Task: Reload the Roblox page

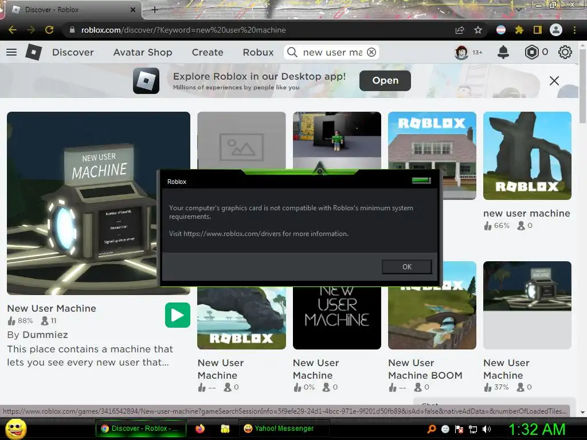Action: (49, 30)
